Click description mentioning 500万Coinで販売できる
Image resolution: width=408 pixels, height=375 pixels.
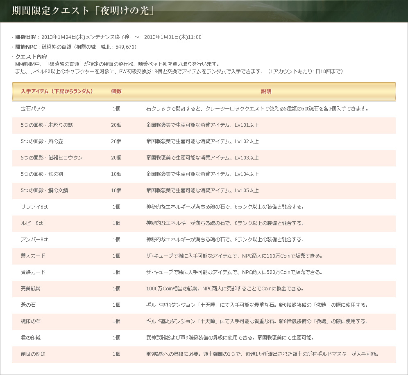[x=234, y=272]
